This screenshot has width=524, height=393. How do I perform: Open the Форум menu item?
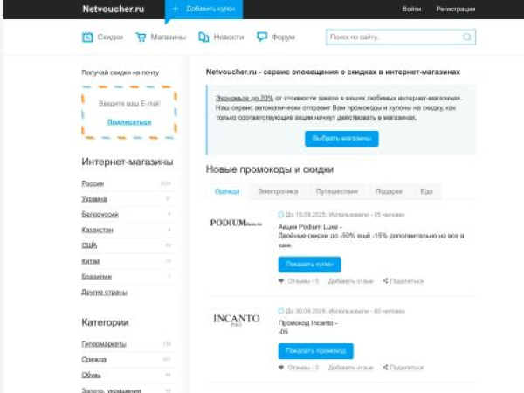(283, 37)
